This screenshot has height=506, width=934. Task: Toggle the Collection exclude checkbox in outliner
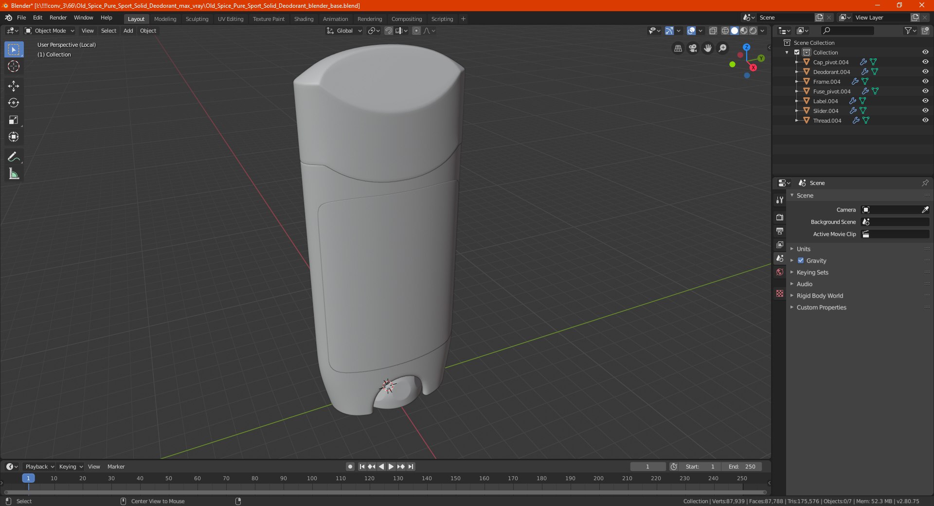tap(797, 52)
